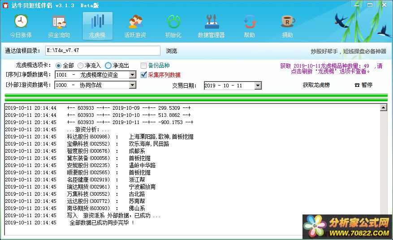Minimize the 达牛贝短线伴侣 window

357,5
